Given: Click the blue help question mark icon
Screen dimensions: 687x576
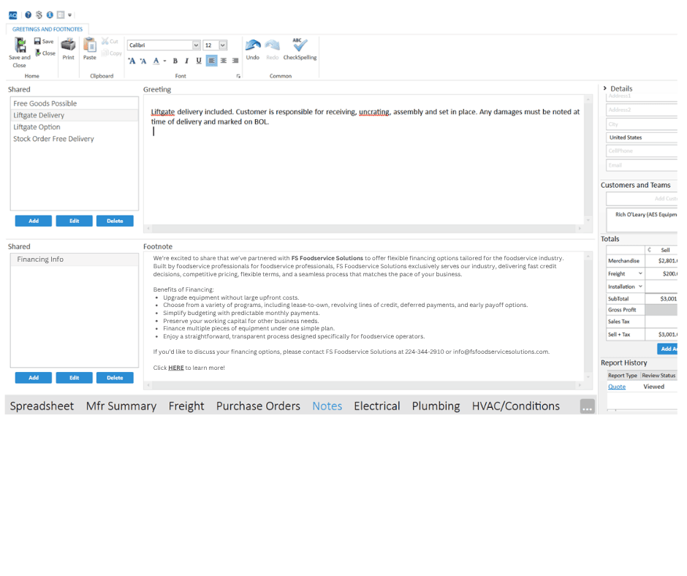Looking at the screenshot, I should (x=28, y=15).
